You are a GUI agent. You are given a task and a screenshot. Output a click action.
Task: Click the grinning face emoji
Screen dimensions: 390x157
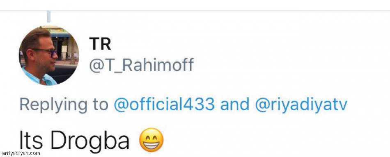(x=151, y=140)
